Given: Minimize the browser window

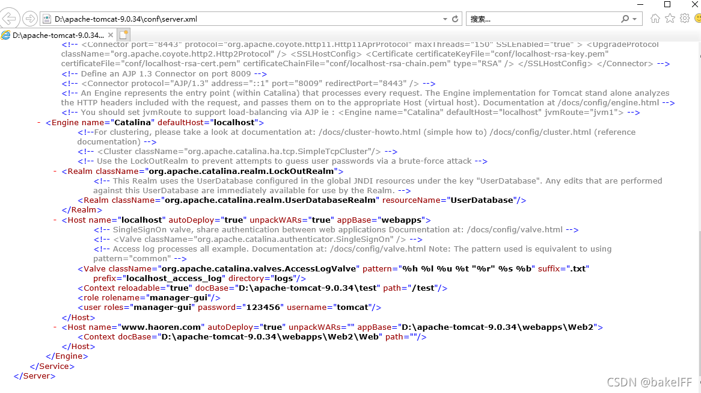Looking at the screenshot, I should point(640,4).
